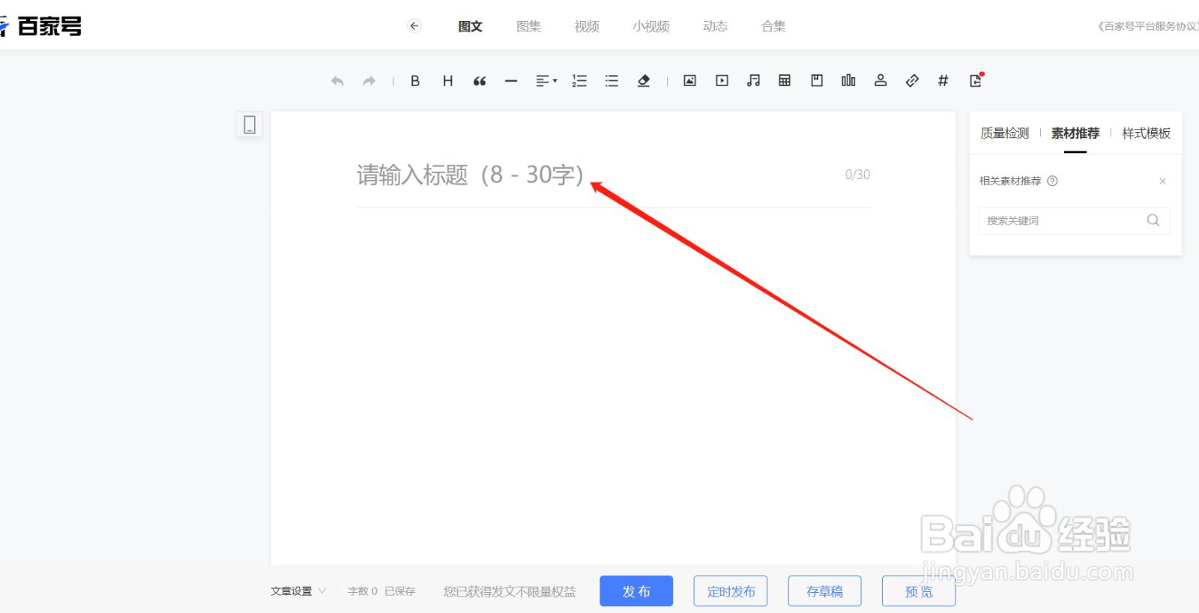Click 您已获得发文不限量权益 notice
This screenshot has width=1199, height=613.
coord(510,591)
